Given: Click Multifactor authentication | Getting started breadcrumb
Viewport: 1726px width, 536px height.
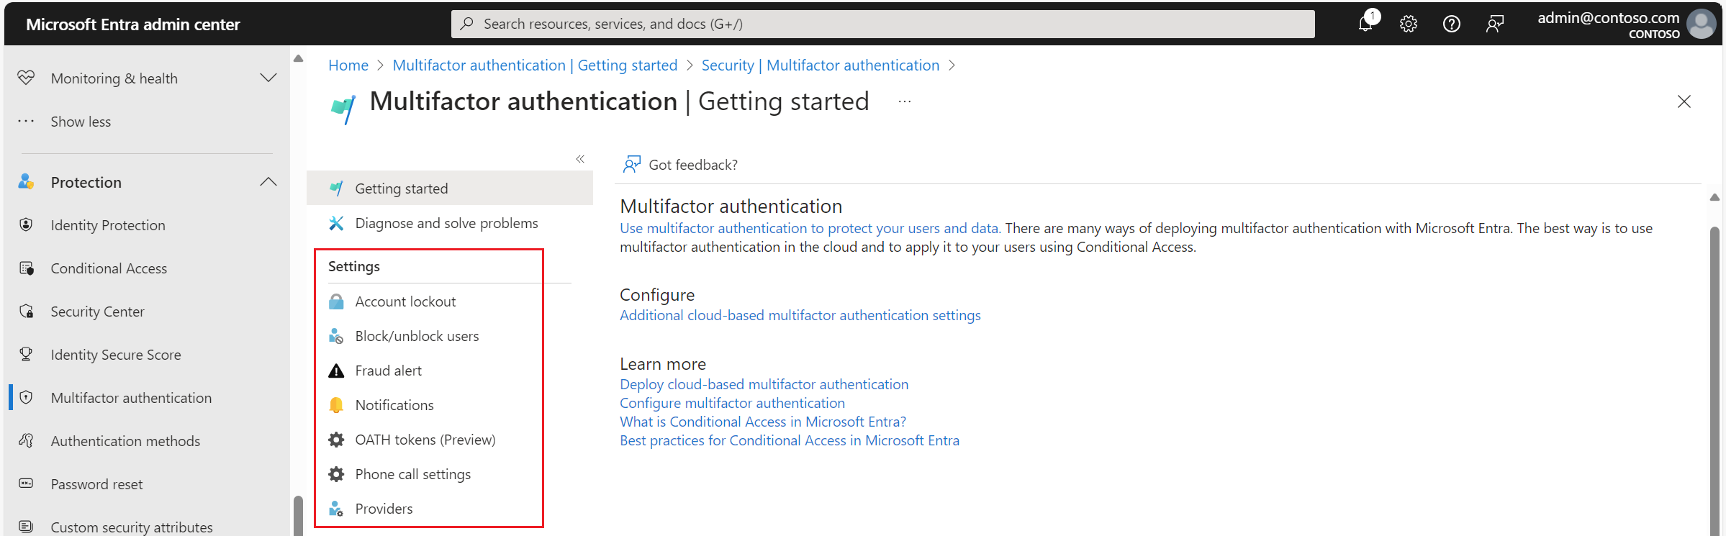Looking at the screenshot, I should [x=535, y=65].
